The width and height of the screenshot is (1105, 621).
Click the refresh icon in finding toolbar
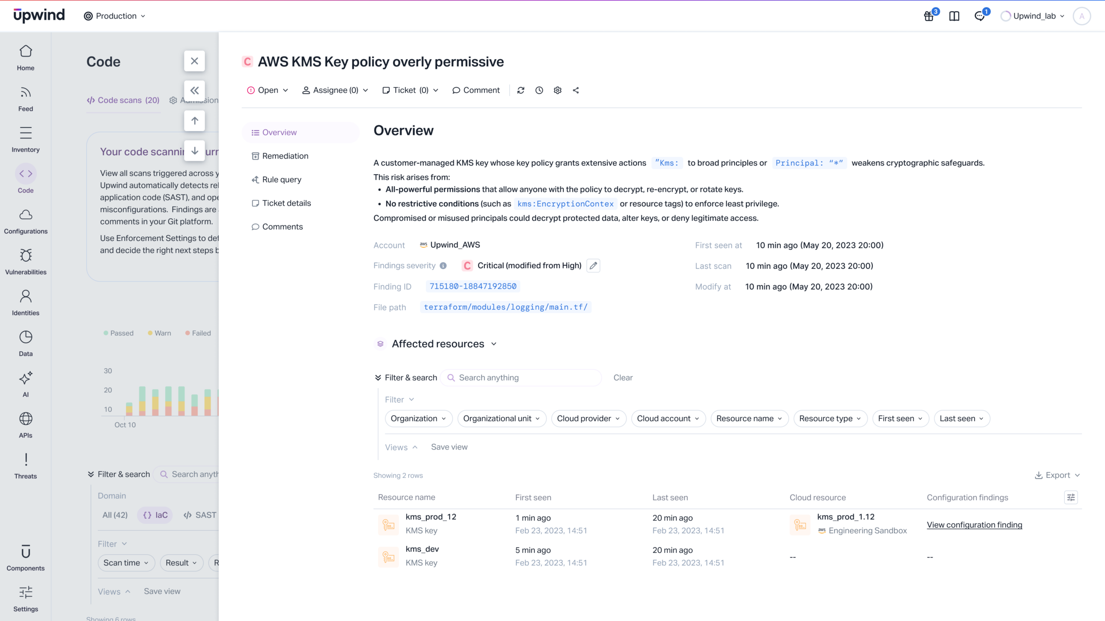click(x=521, y=90)
